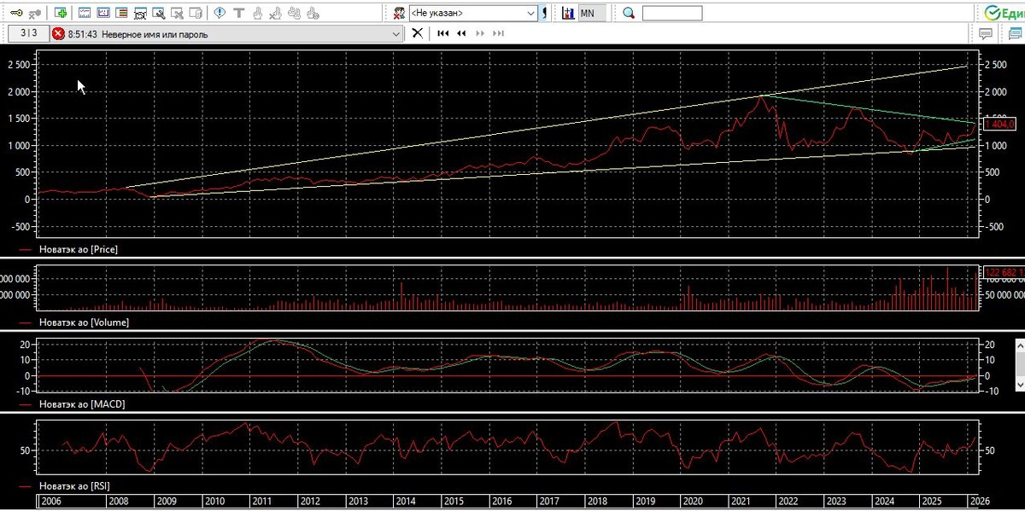Click the 2024 year label on time axis
This screenshot has width=1025, height=511.
pos(884,501)
